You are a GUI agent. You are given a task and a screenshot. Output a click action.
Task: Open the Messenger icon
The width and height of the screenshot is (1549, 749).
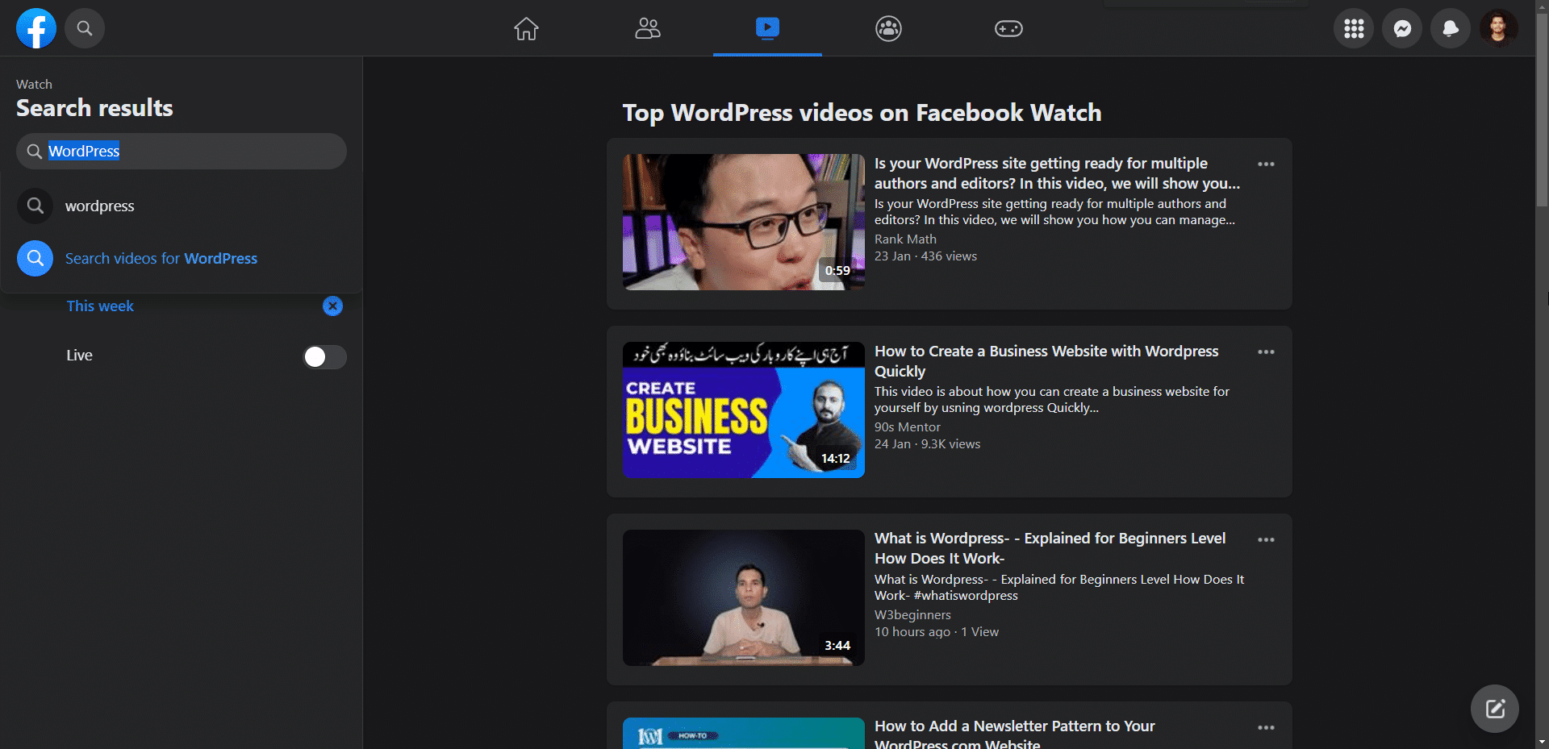(1401, 28)
